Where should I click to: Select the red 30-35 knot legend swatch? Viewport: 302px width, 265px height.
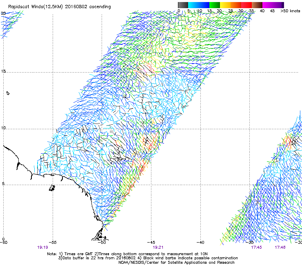246,5
